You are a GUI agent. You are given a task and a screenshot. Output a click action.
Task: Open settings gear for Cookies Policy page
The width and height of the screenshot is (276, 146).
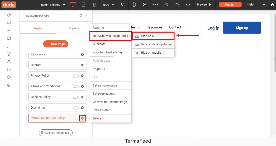pyautogui.click(x=82, y=97)
